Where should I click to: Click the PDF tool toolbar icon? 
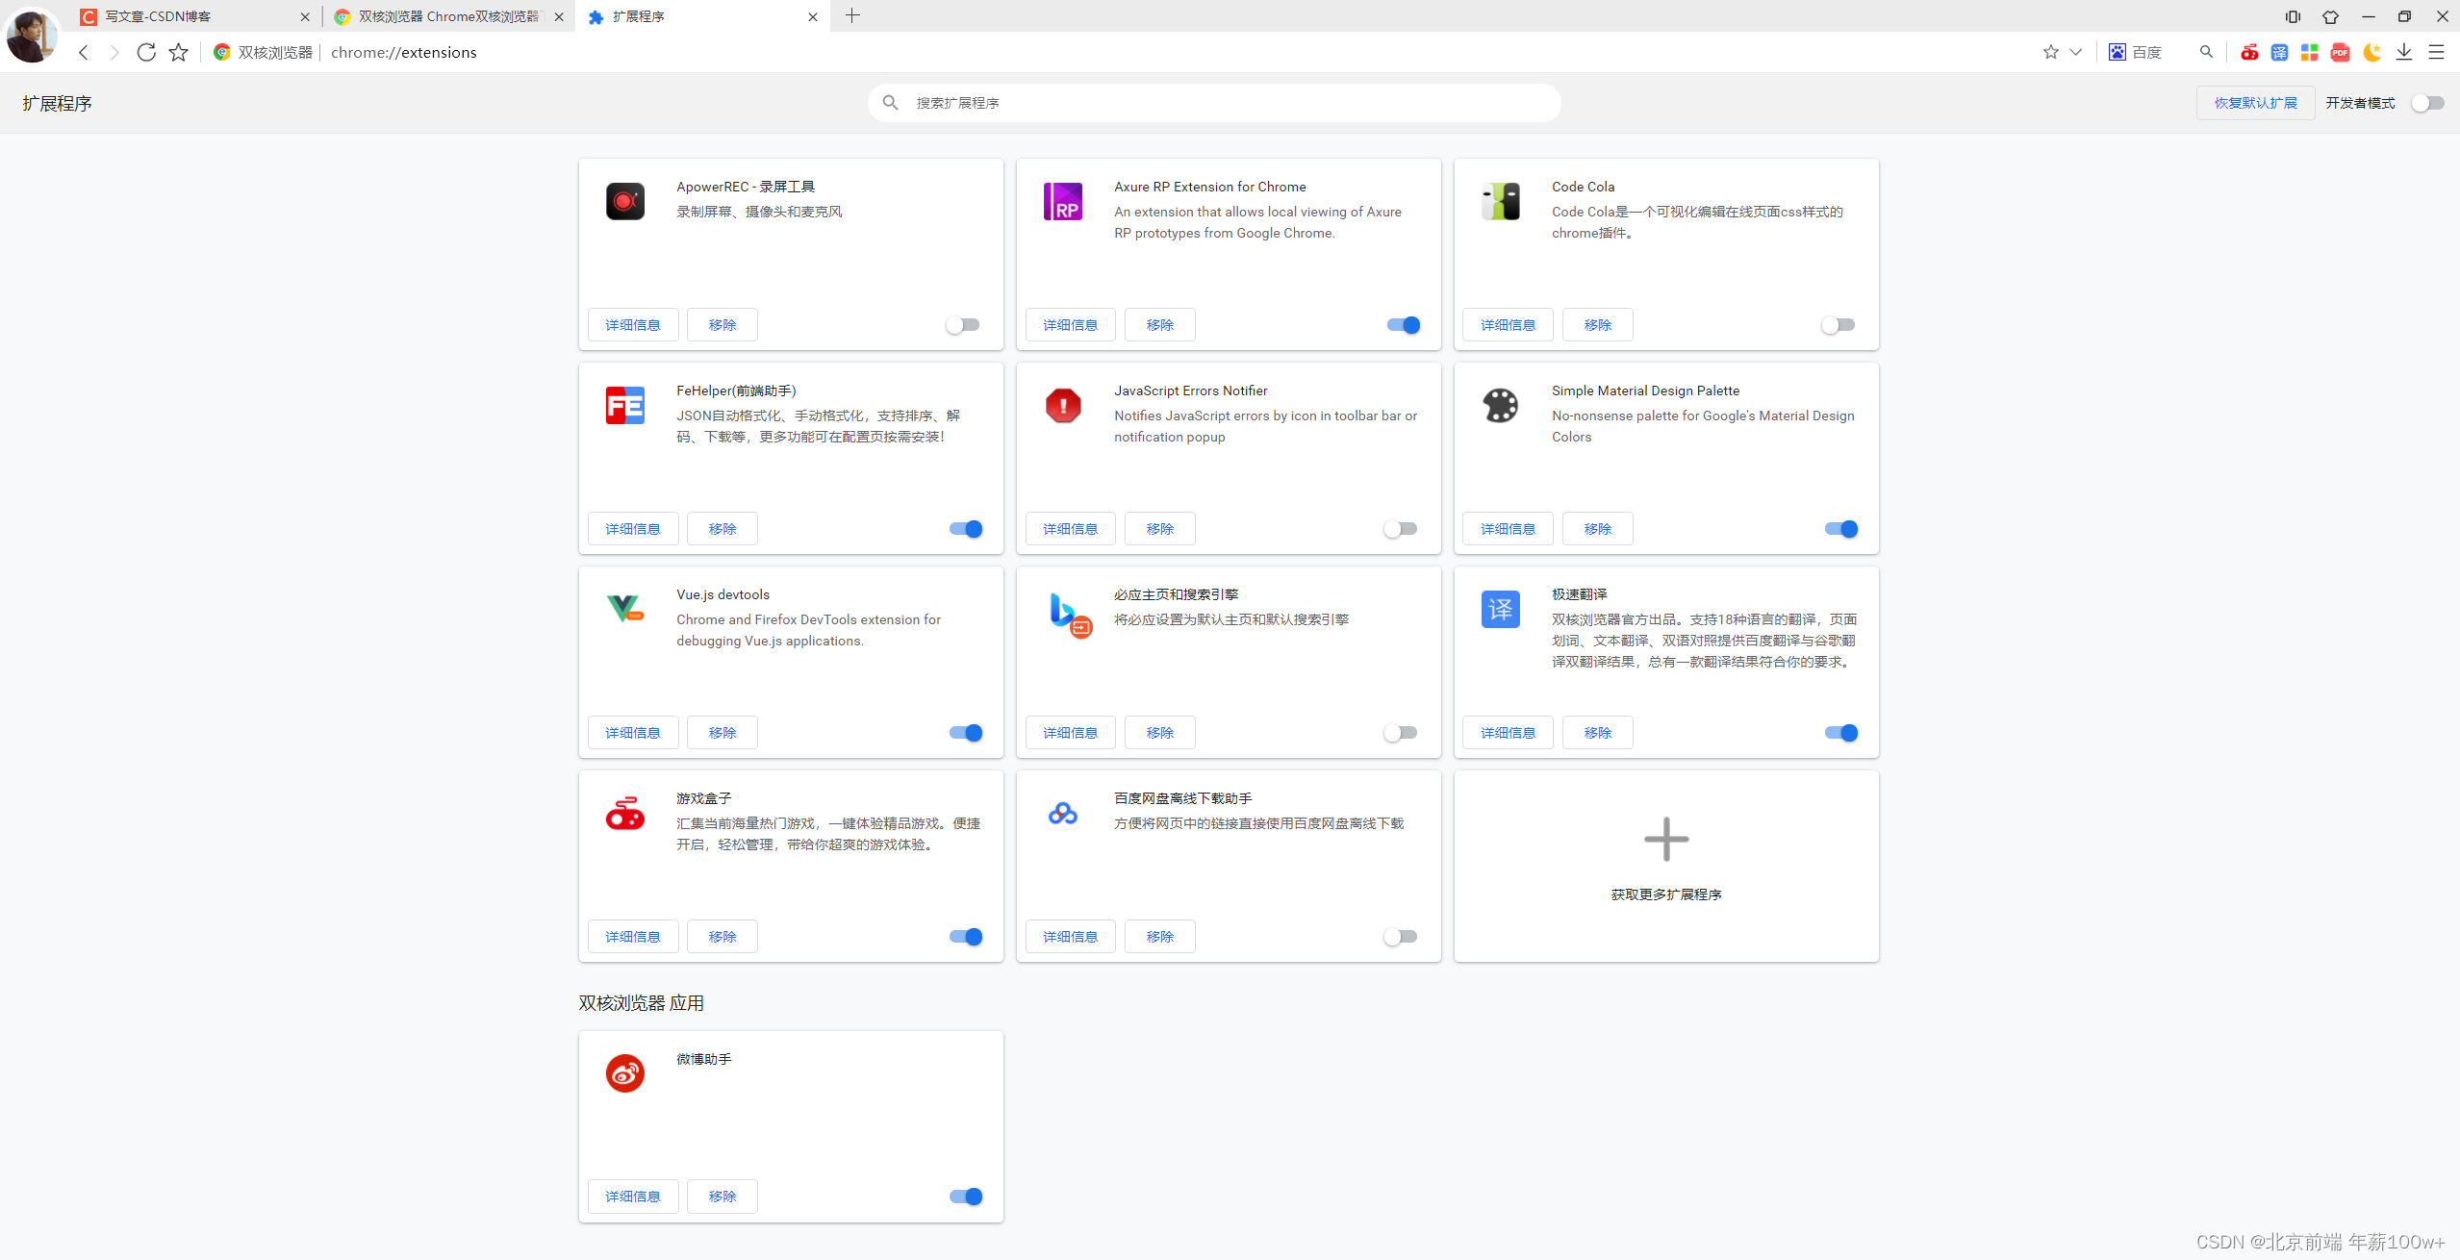click(2340, 53)
